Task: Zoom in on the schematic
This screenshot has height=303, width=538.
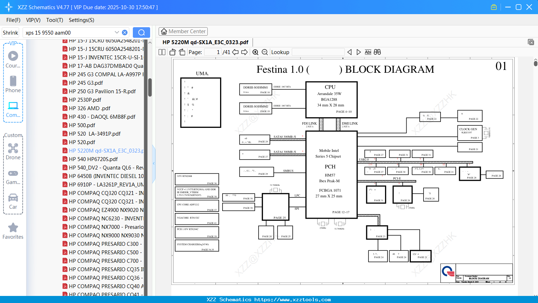Action: [x=255, y=52]
